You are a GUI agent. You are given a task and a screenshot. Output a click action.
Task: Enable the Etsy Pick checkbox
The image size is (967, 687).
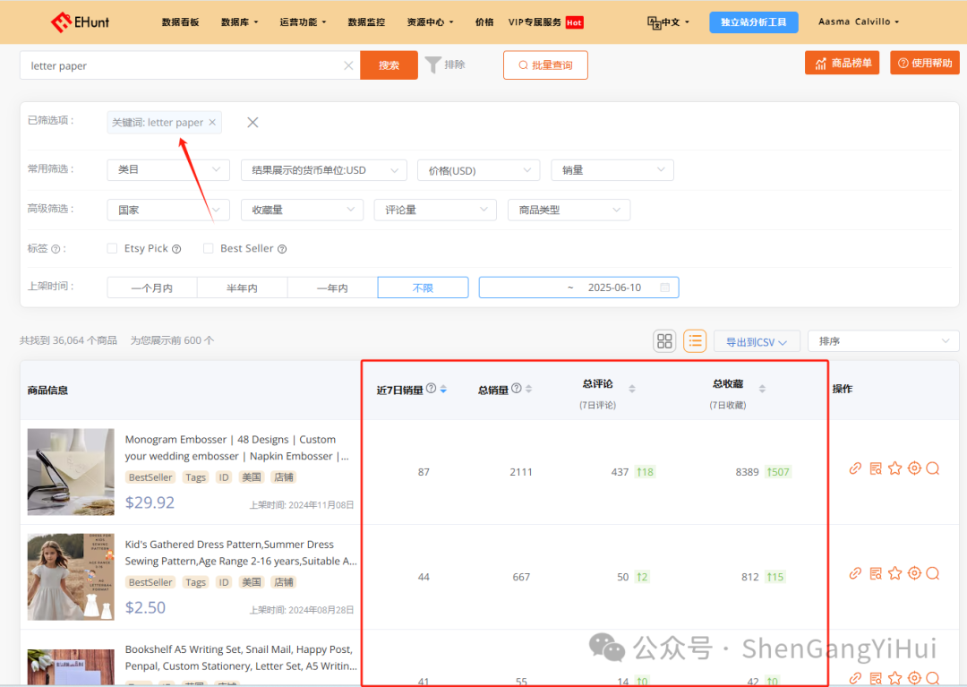(112, 248)
